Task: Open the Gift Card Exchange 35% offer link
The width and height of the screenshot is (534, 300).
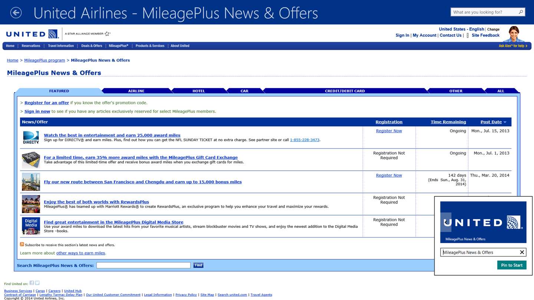Action: [141, 157]
